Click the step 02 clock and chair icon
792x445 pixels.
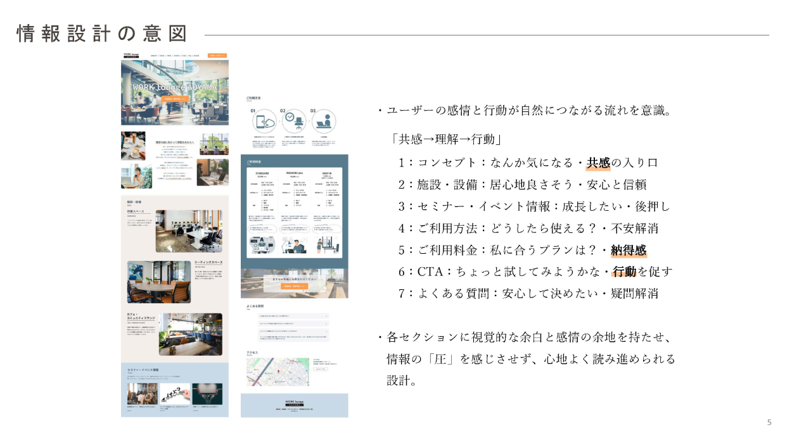(x=293, y=120)
